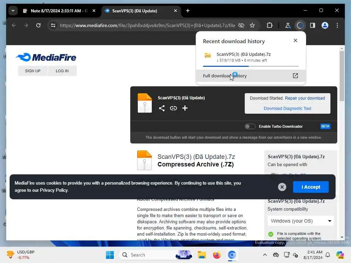View site information icon in address bar
351x263 pixels.
53,25
